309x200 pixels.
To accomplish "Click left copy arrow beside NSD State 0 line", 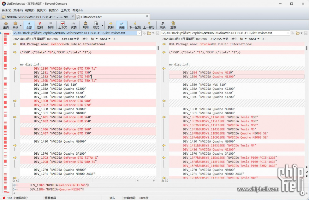I will point(15,52).
